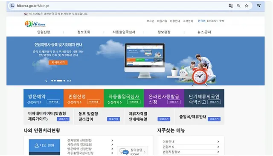Open 민원서식 in 자주찾는 메뉴
The width and height of the screenshot is (273, 156).
168,147
